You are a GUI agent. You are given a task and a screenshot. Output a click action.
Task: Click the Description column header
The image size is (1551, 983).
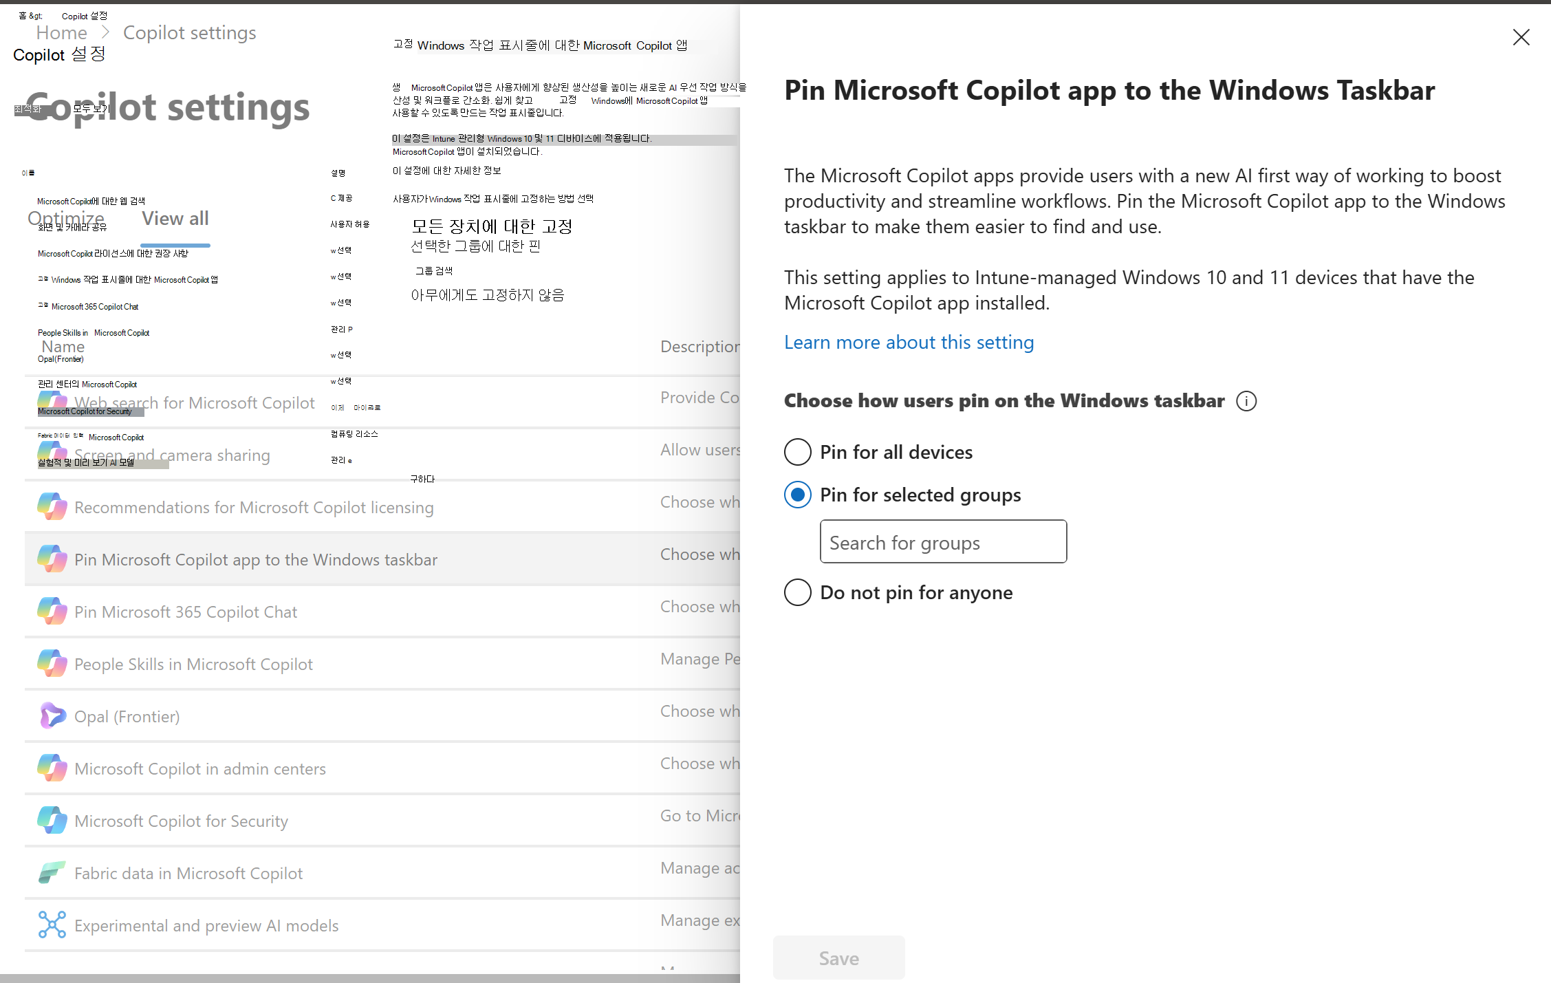[700, 347]
